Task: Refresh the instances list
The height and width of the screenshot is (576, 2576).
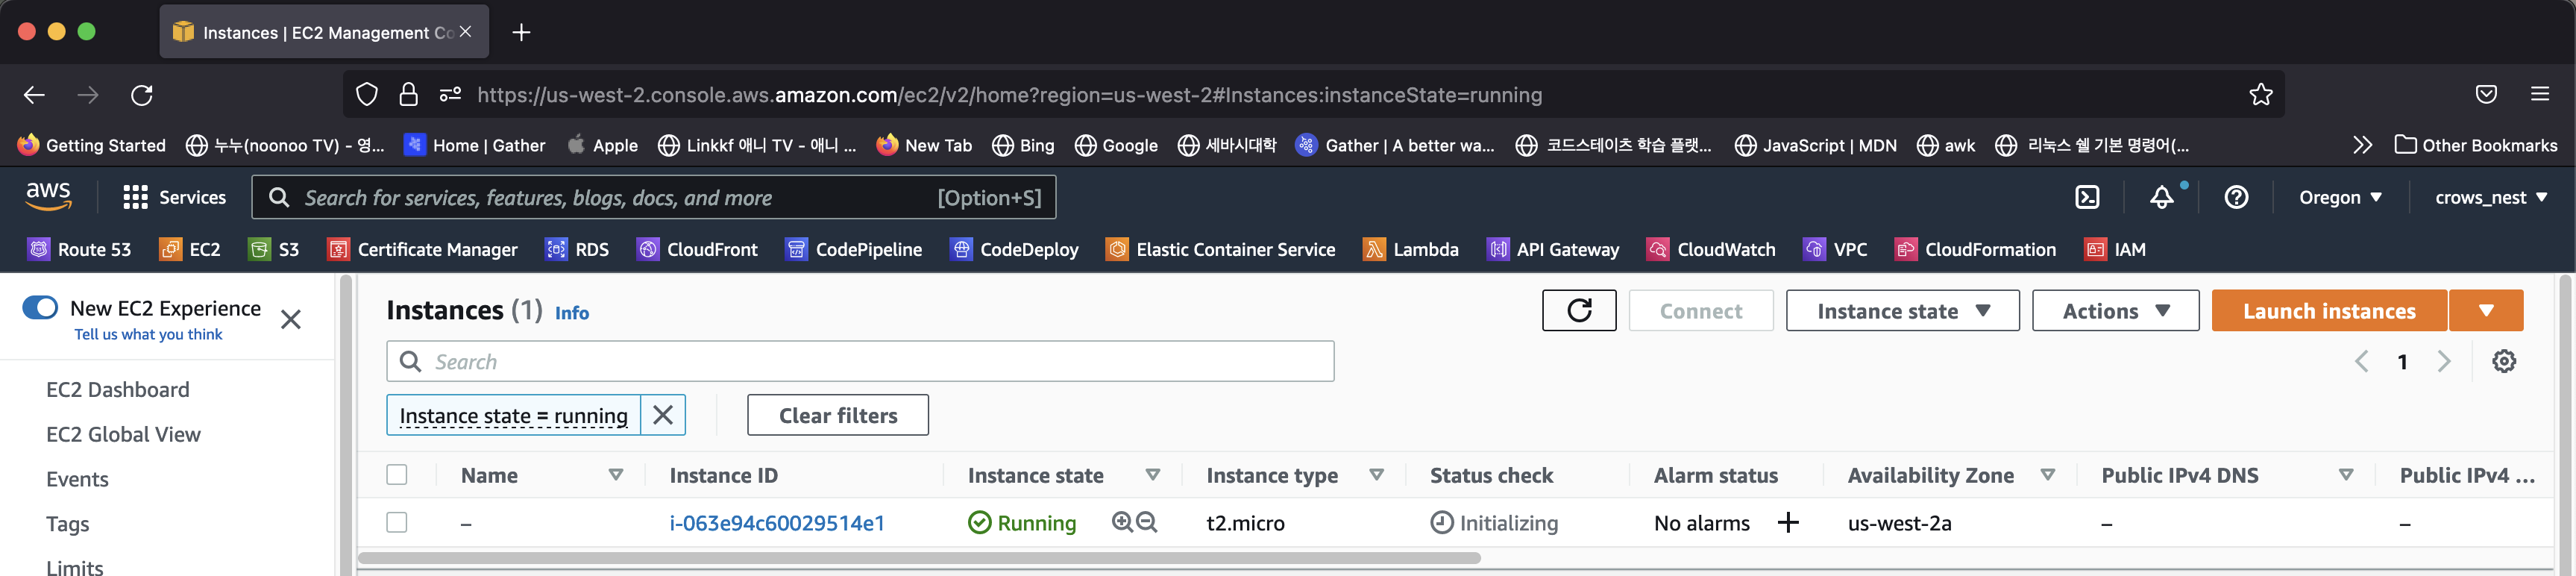Action: [1579, 310]
